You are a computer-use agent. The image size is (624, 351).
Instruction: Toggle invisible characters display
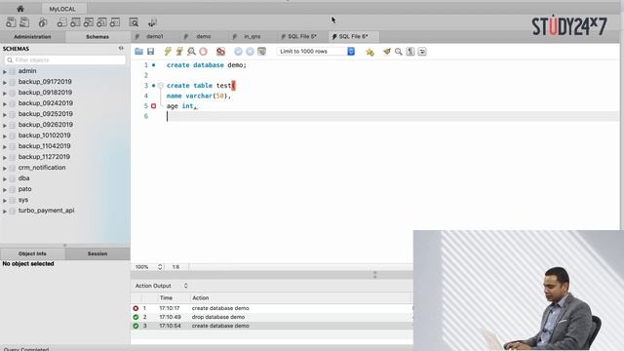[410, 52]
